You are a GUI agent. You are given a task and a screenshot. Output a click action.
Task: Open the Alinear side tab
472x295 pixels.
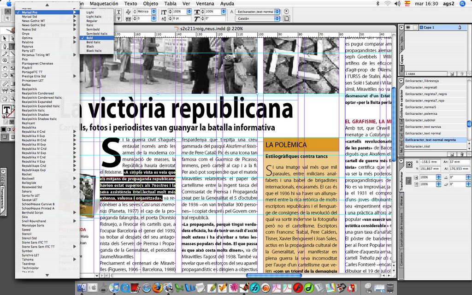point(401,200)
